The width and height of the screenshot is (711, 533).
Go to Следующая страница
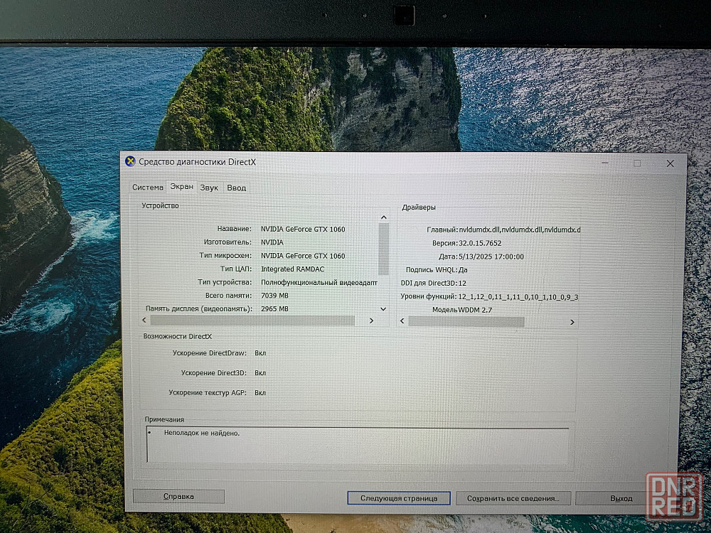coord(399,498)
